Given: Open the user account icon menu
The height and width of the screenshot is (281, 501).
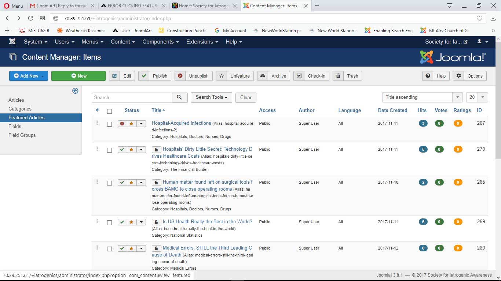Looking at the screenshot, I should click(482, 42).
